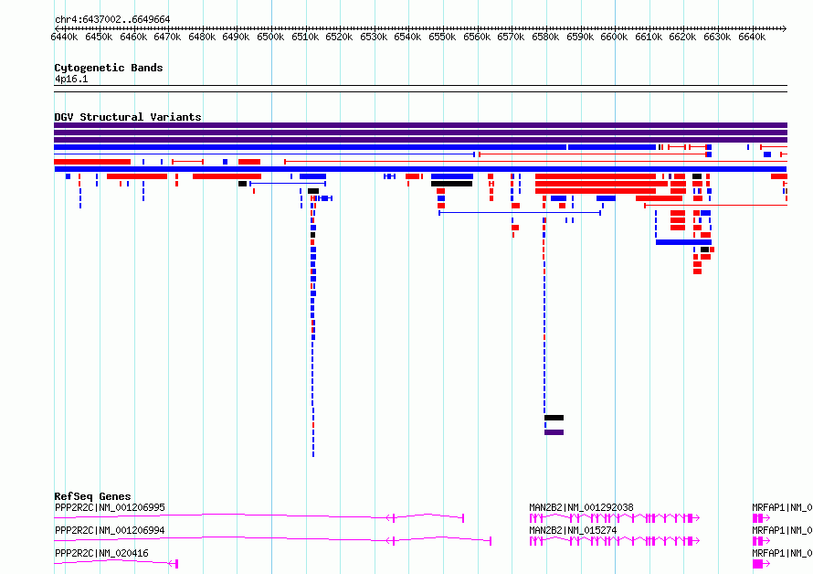Click the PPP2R2C|NM_001206994 transcript label
Image resolution: width=813 pixels, height=574 pixels.
pos(110,530)
